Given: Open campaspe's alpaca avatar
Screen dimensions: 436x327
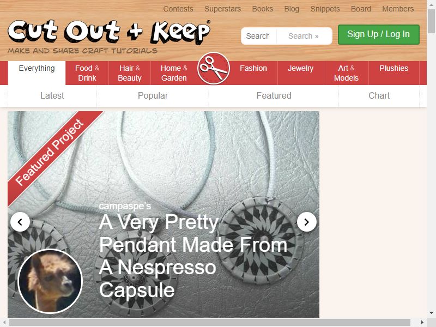Looking at the screenshot, I should pyautogui.click(x=50, y=281).
